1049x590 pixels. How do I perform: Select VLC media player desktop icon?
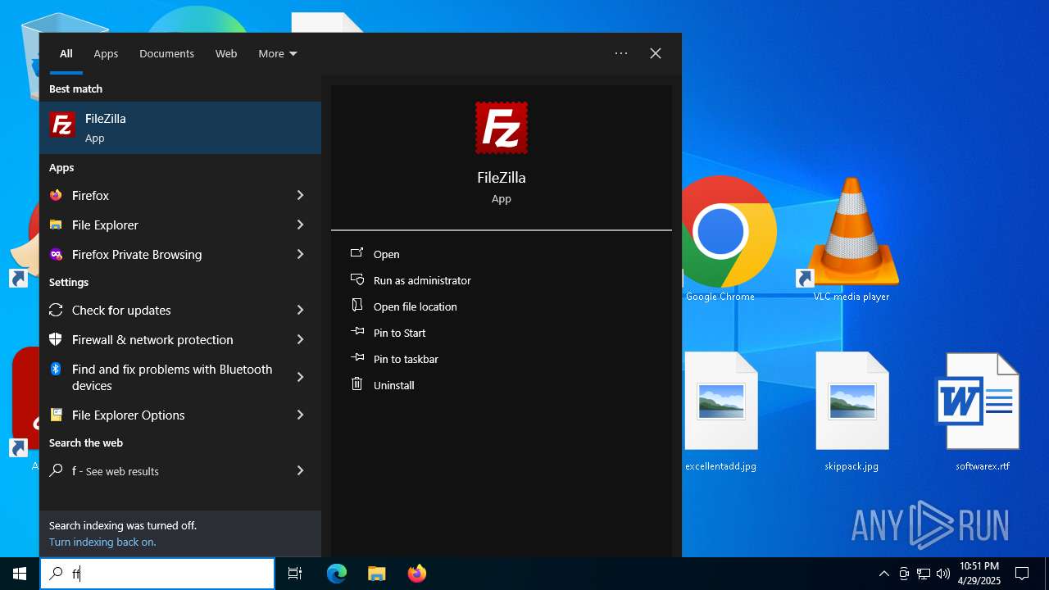click(x=851, y=238)
